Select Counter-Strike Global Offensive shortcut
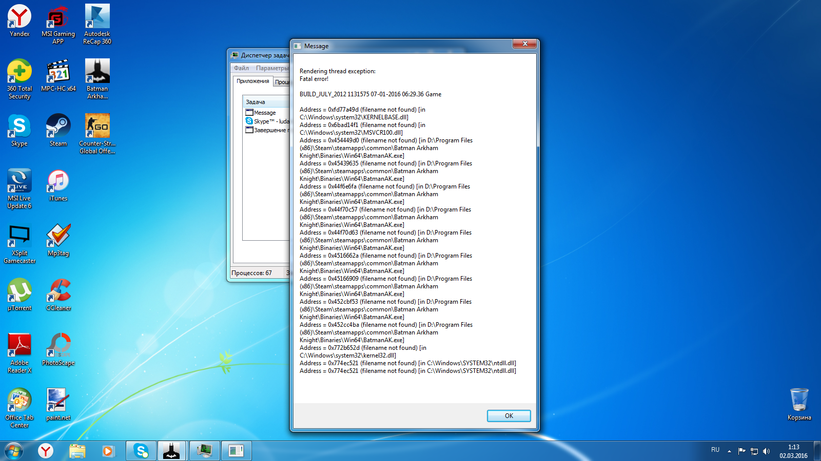This screenshot has width=821, height=461. click(x=97, y=134)
